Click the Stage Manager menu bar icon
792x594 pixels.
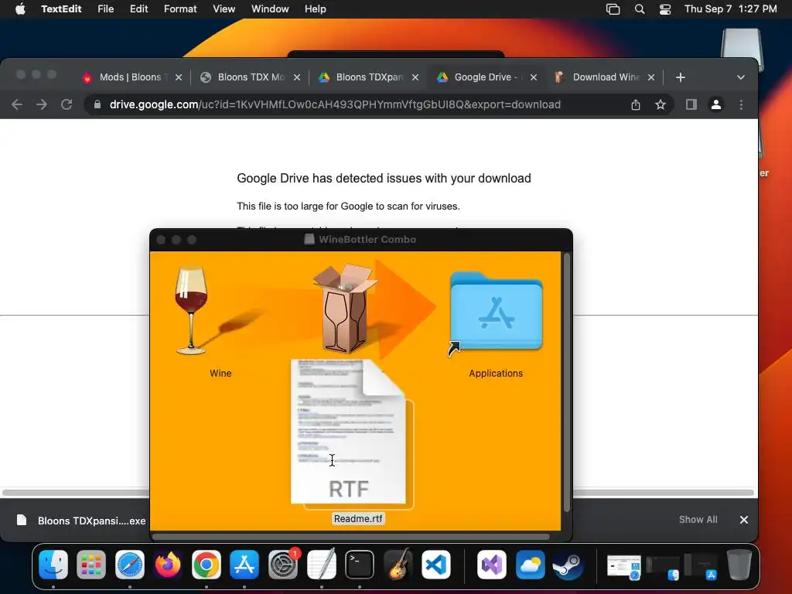pyautogui.click(x=613, y=9)
